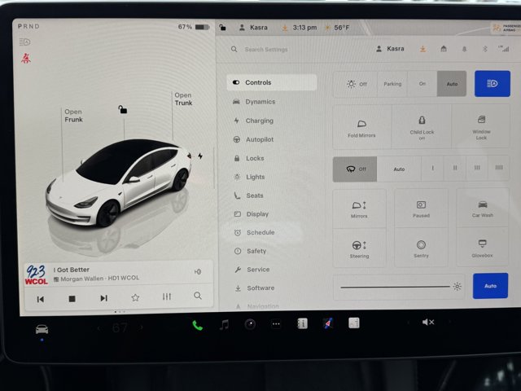Skip to next track
This screenshot has height=391, width=521.
click(x=103, y=298)
